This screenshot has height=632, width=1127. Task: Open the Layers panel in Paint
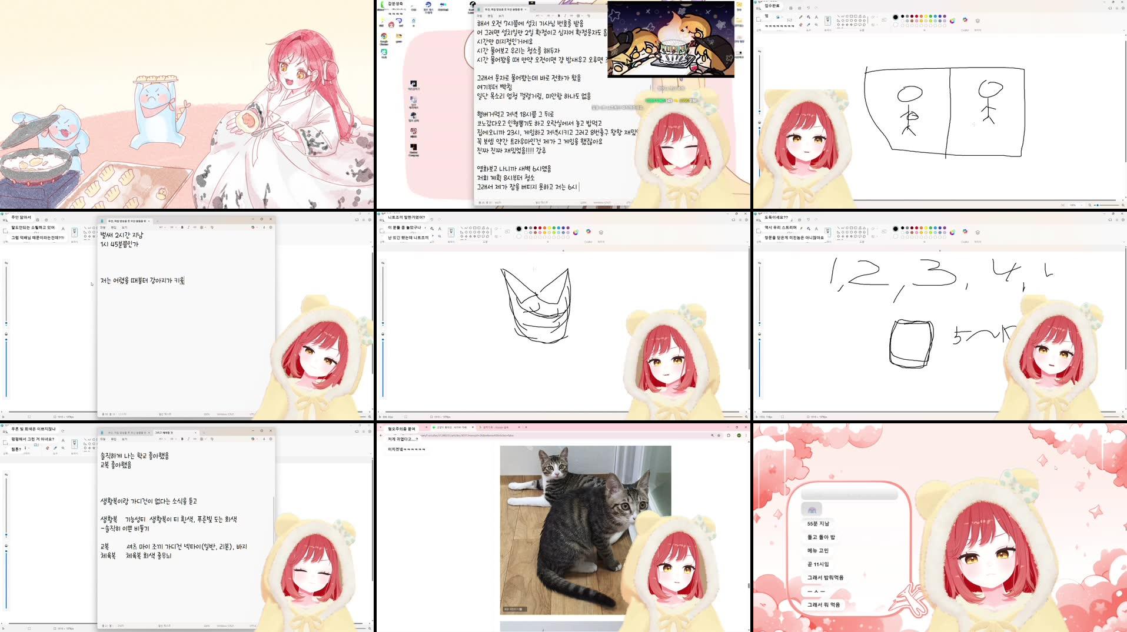978,19
